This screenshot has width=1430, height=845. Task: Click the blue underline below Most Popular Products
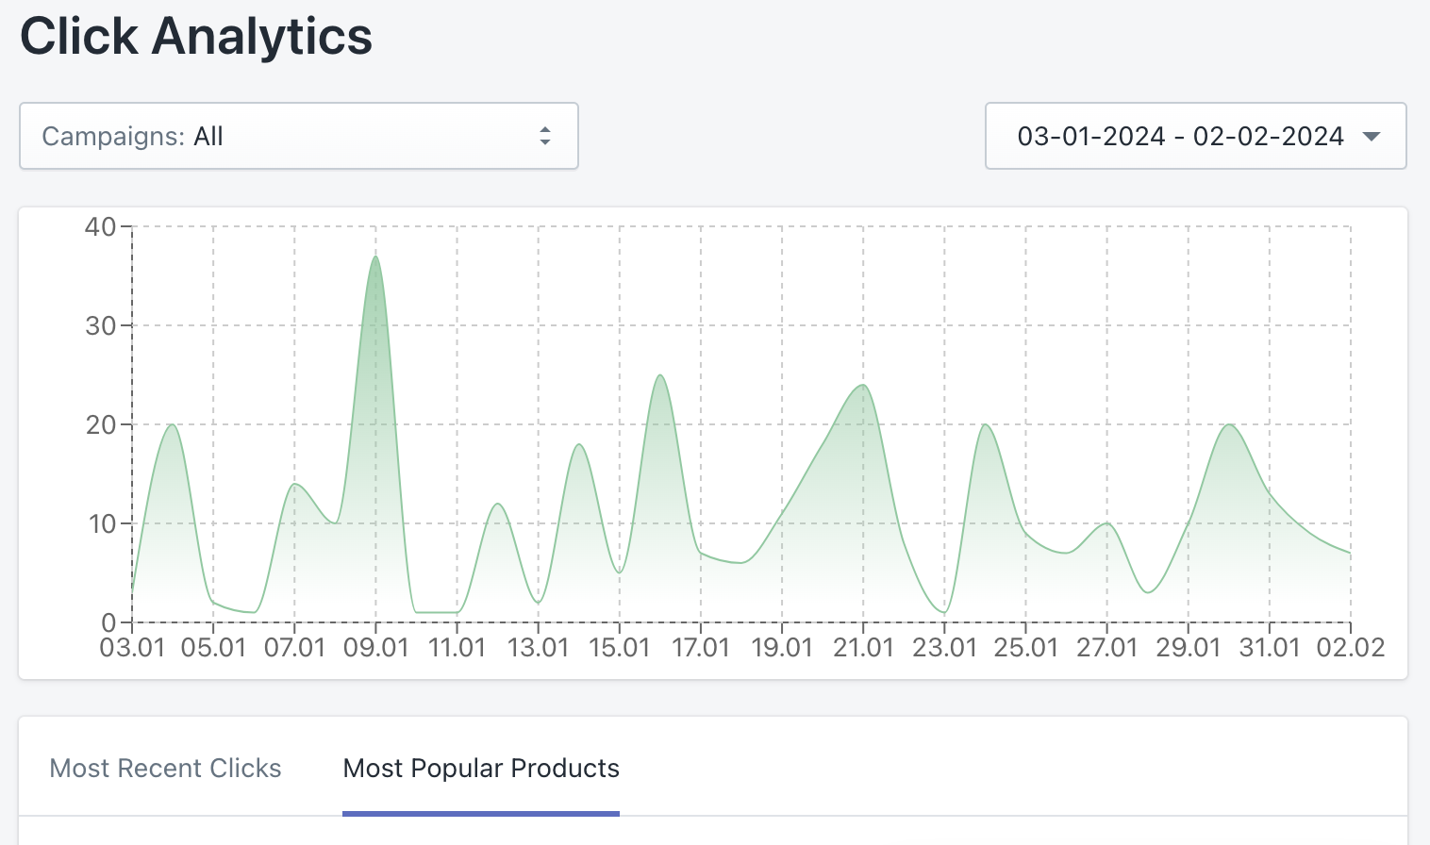pyautogui.click(x=480, y=811)
